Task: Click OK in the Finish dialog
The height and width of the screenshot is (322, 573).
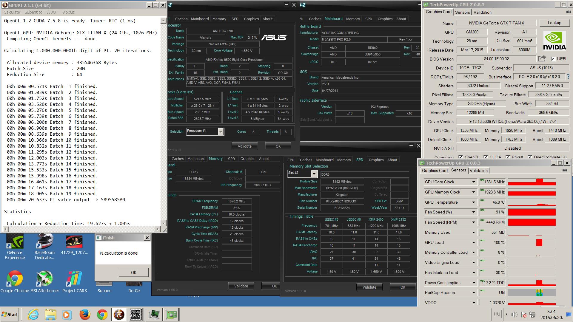Action: [x=133, y=272]
